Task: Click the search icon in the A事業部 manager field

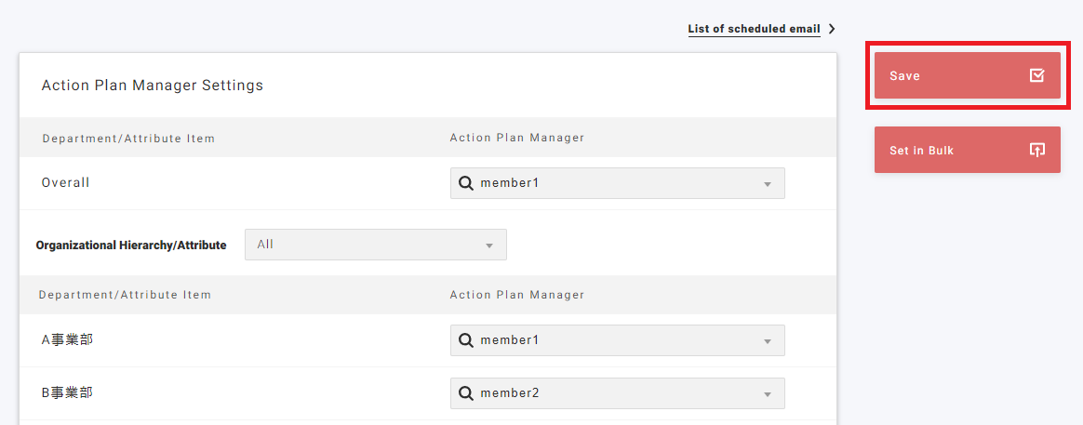Action: (x=466, y=340)
